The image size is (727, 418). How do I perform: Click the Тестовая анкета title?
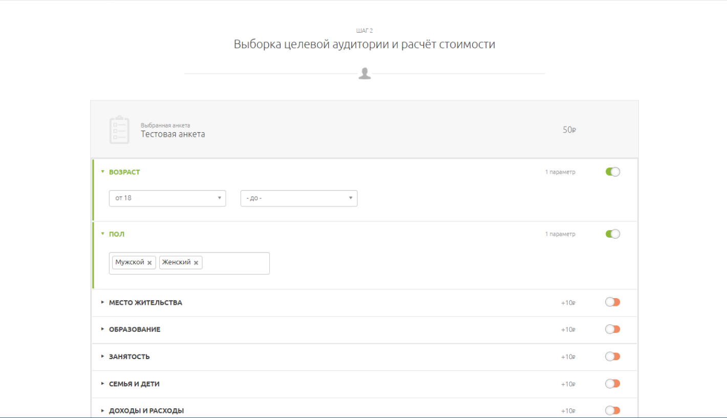[173, 134]
